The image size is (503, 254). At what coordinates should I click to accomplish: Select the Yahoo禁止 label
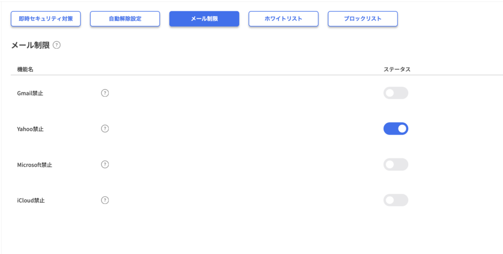pos(30,129)
